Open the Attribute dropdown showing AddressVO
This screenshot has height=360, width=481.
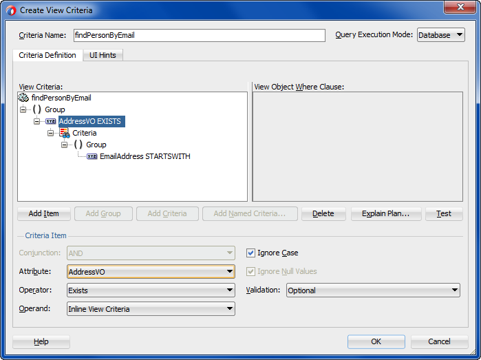(x=151, y=272)
